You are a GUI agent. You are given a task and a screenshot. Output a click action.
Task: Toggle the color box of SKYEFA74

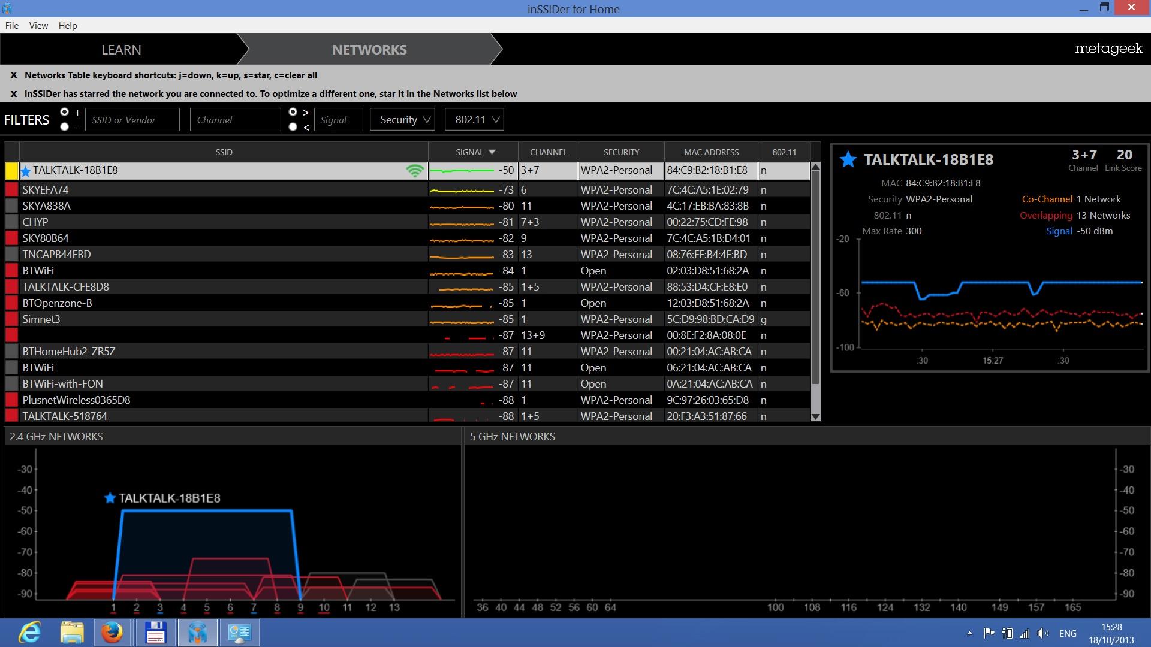point(11,190)
